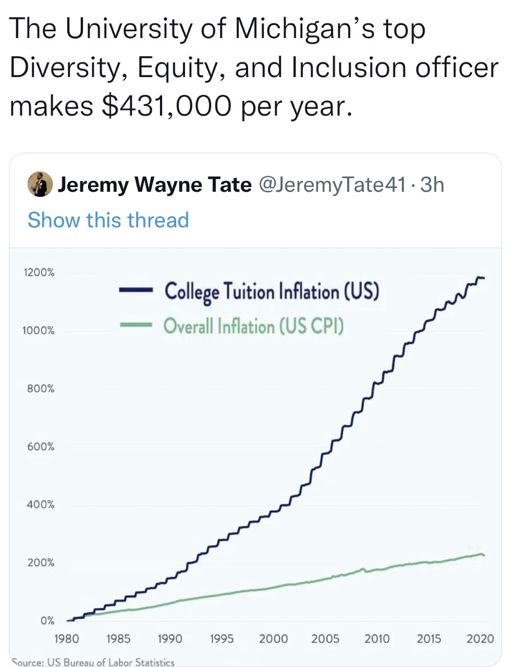
Task: Open the Show this thread link
Action: click(x=108, y=220)
